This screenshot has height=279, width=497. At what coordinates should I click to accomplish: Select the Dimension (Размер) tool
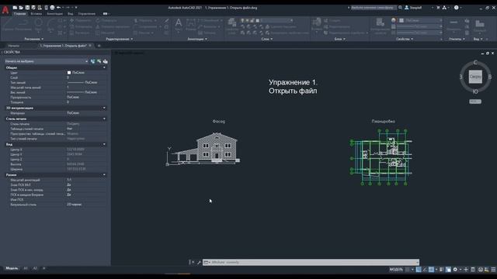tap(191, 25)
